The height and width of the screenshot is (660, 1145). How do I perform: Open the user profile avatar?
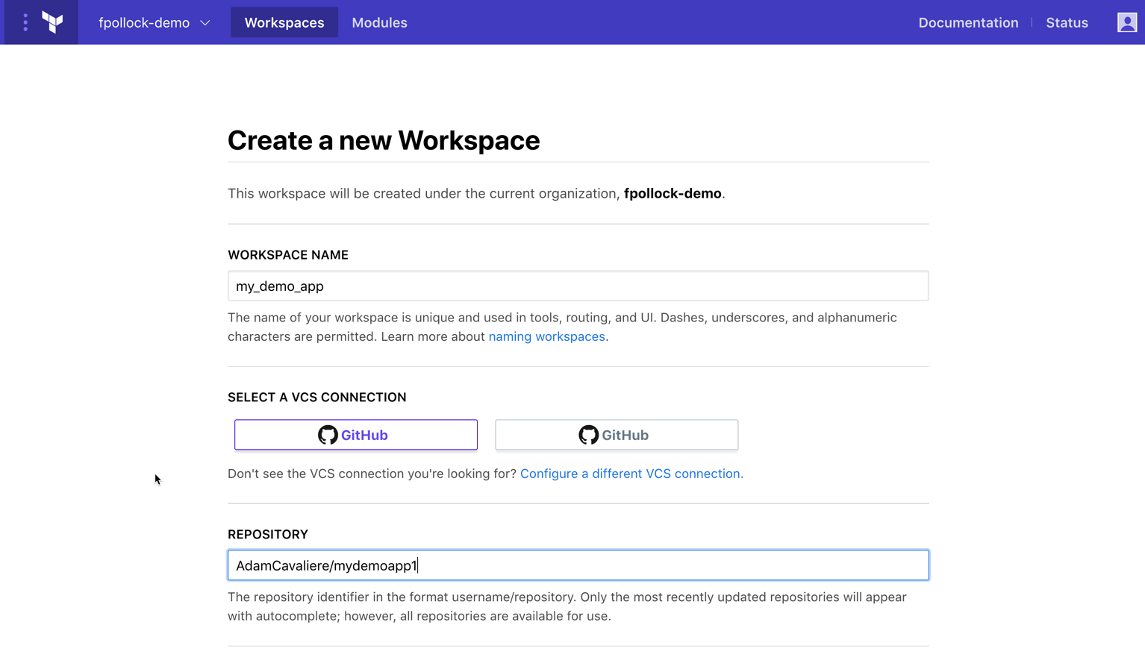point(1126,22)
